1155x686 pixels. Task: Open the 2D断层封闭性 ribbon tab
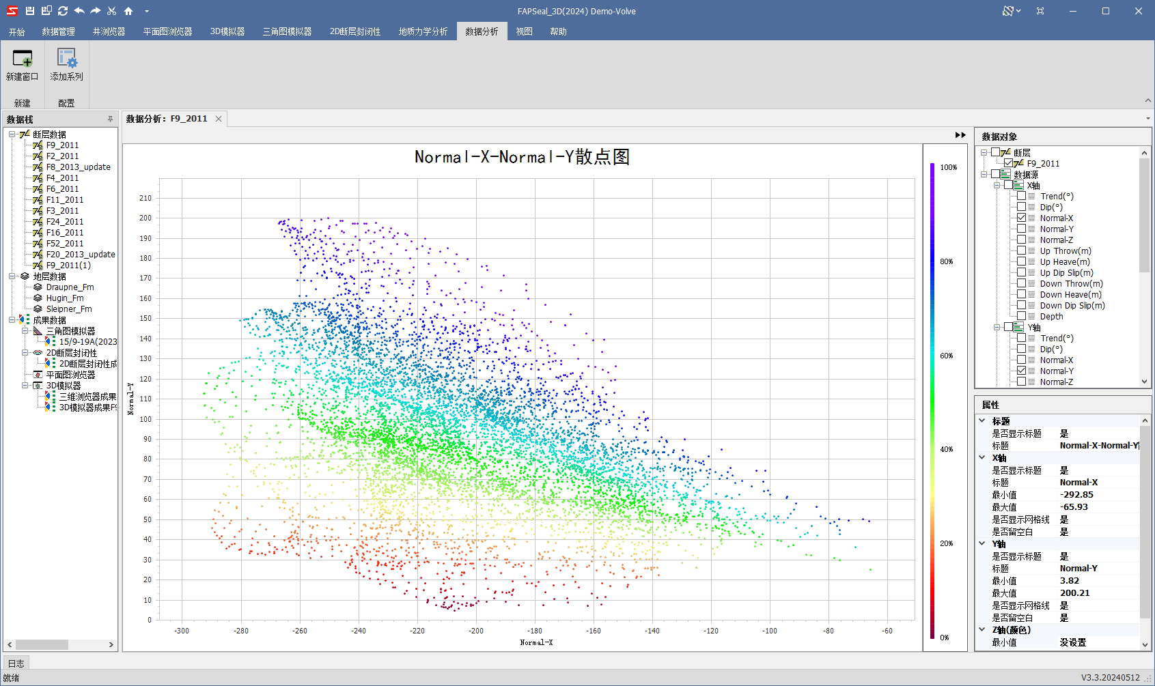[355, 31]
